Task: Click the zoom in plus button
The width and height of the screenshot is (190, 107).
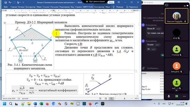Action: [132, 98]
